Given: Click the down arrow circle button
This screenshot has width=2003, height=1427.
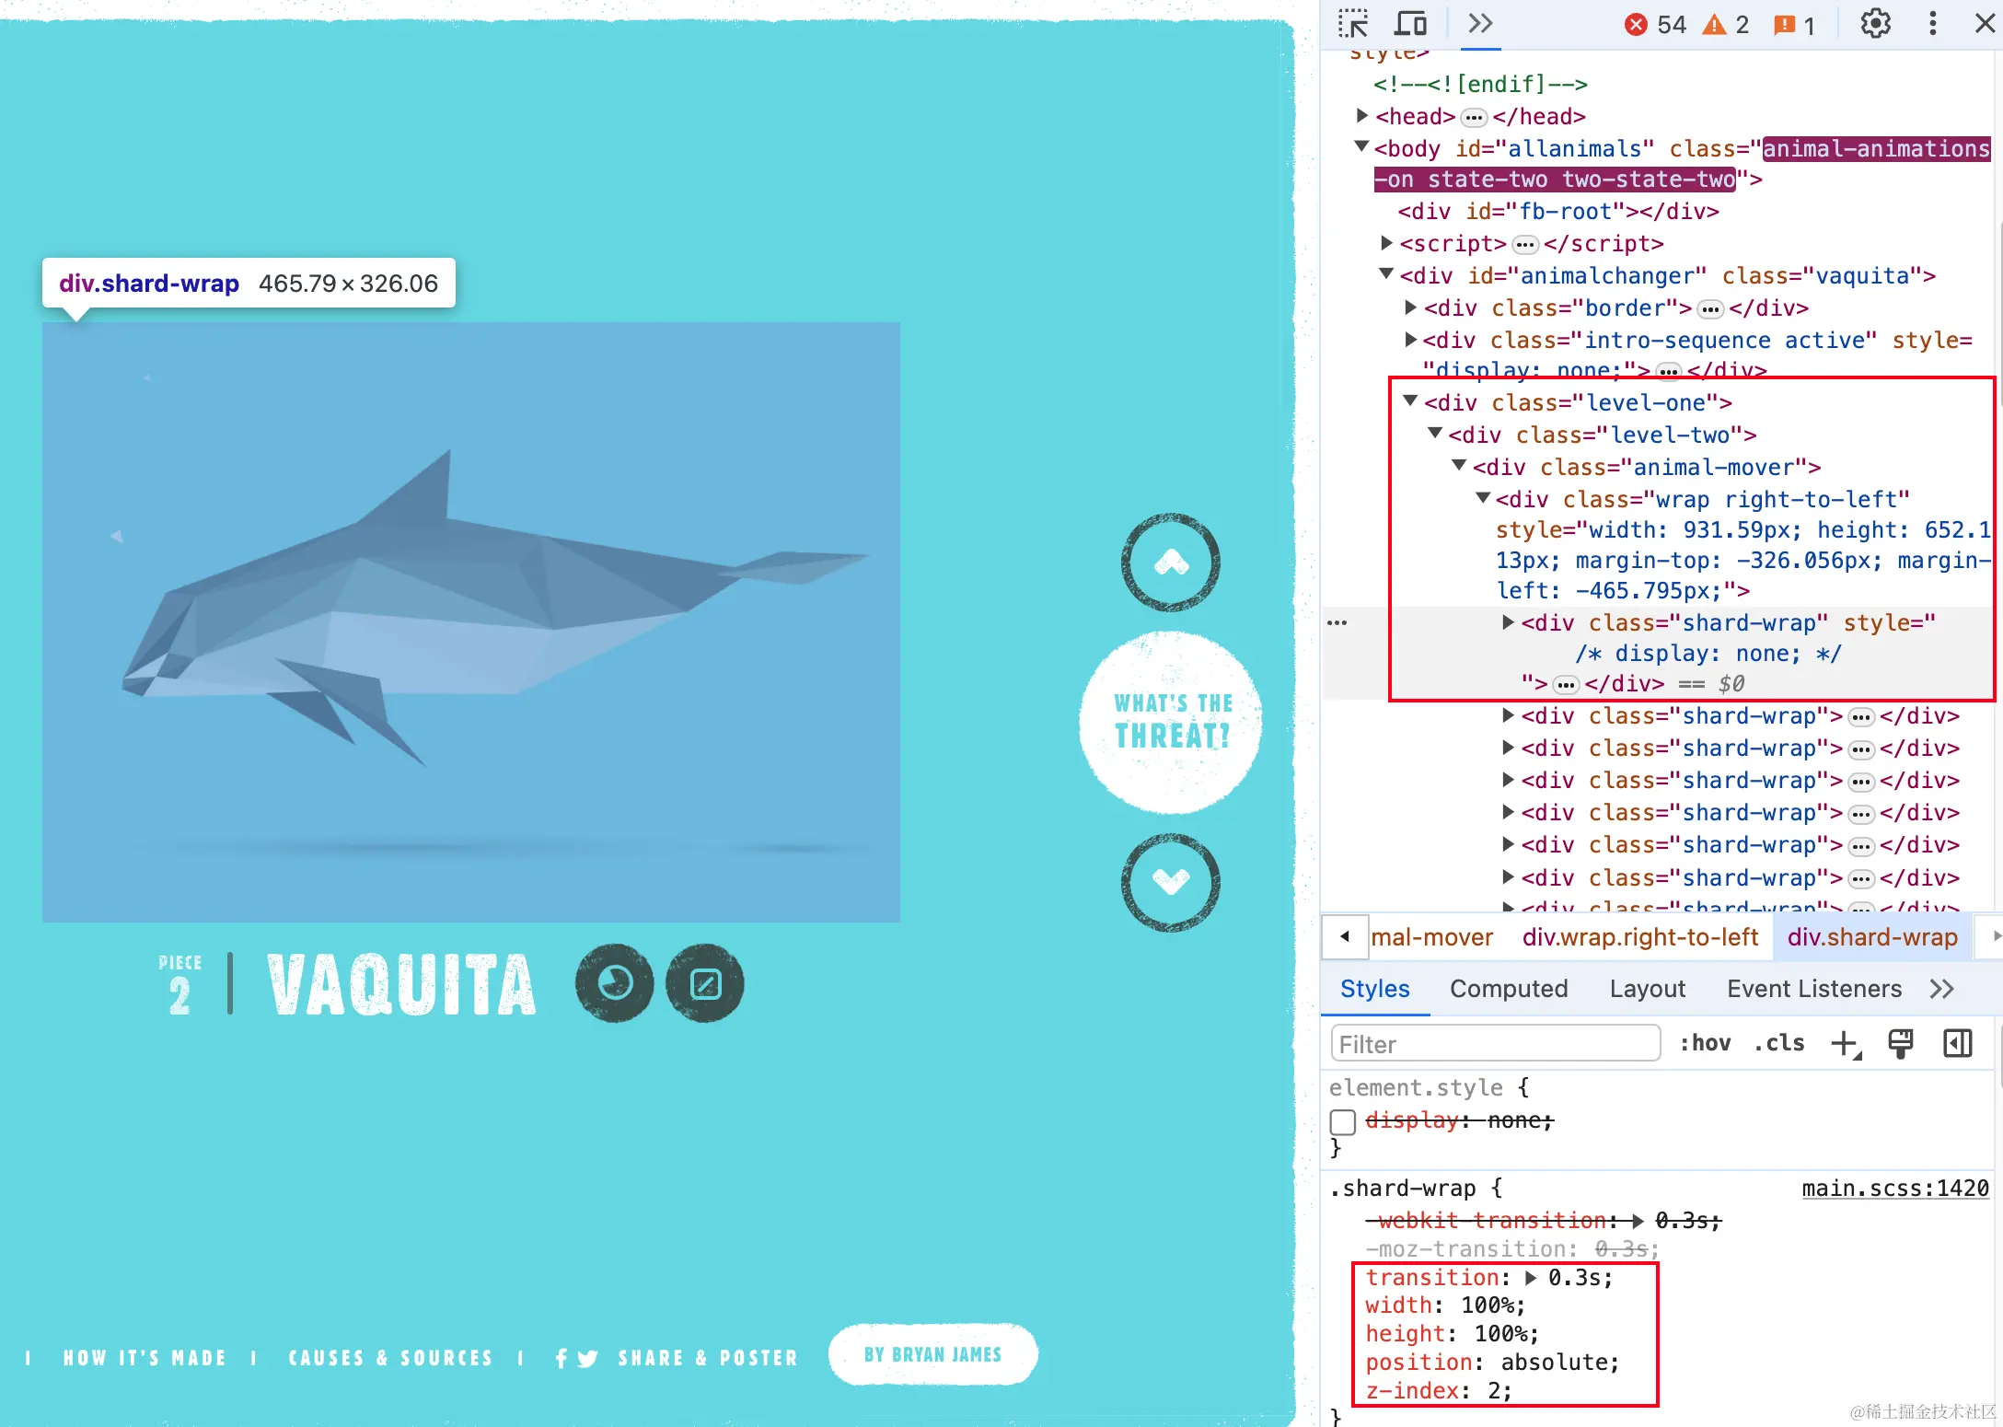Looking at the screenshot, I should click(1171, 882).
